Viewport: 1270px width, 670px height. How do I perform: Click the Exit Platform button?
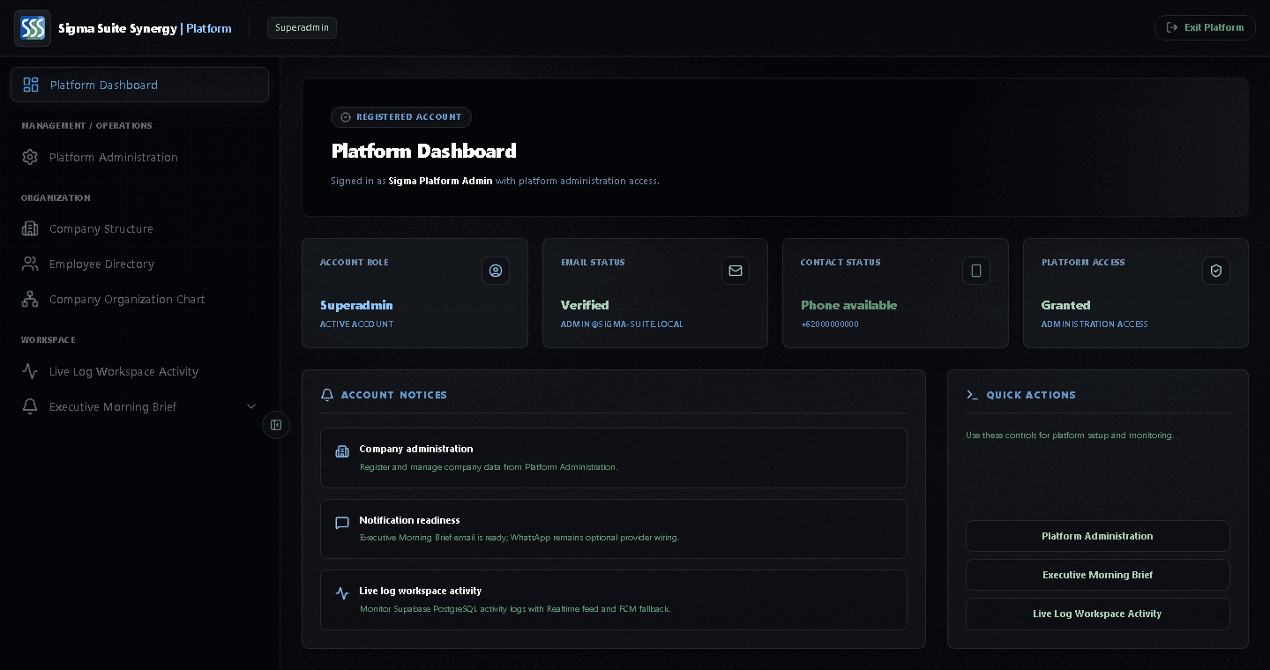coord(1205,27)
